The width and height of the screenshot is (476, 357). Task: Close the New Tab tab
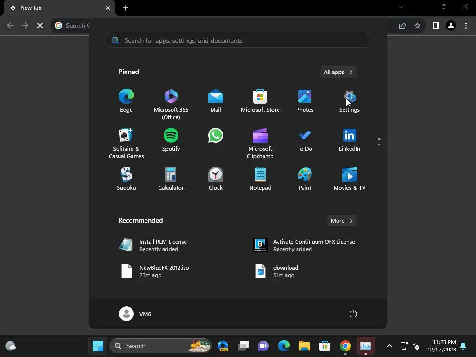click(108, 8)
